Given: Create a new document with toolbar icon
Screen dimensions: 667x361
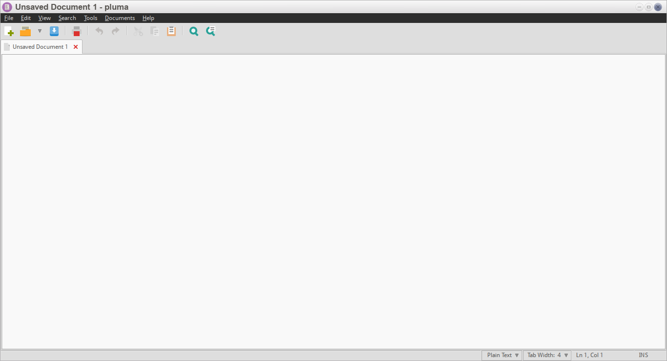Looking at the screenshot, I should (x=9, y=31).
